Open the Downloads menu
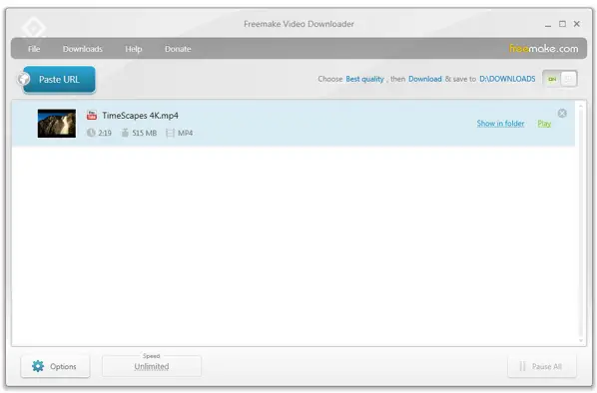This screenshot has width=597, height=393. point(83,49)
